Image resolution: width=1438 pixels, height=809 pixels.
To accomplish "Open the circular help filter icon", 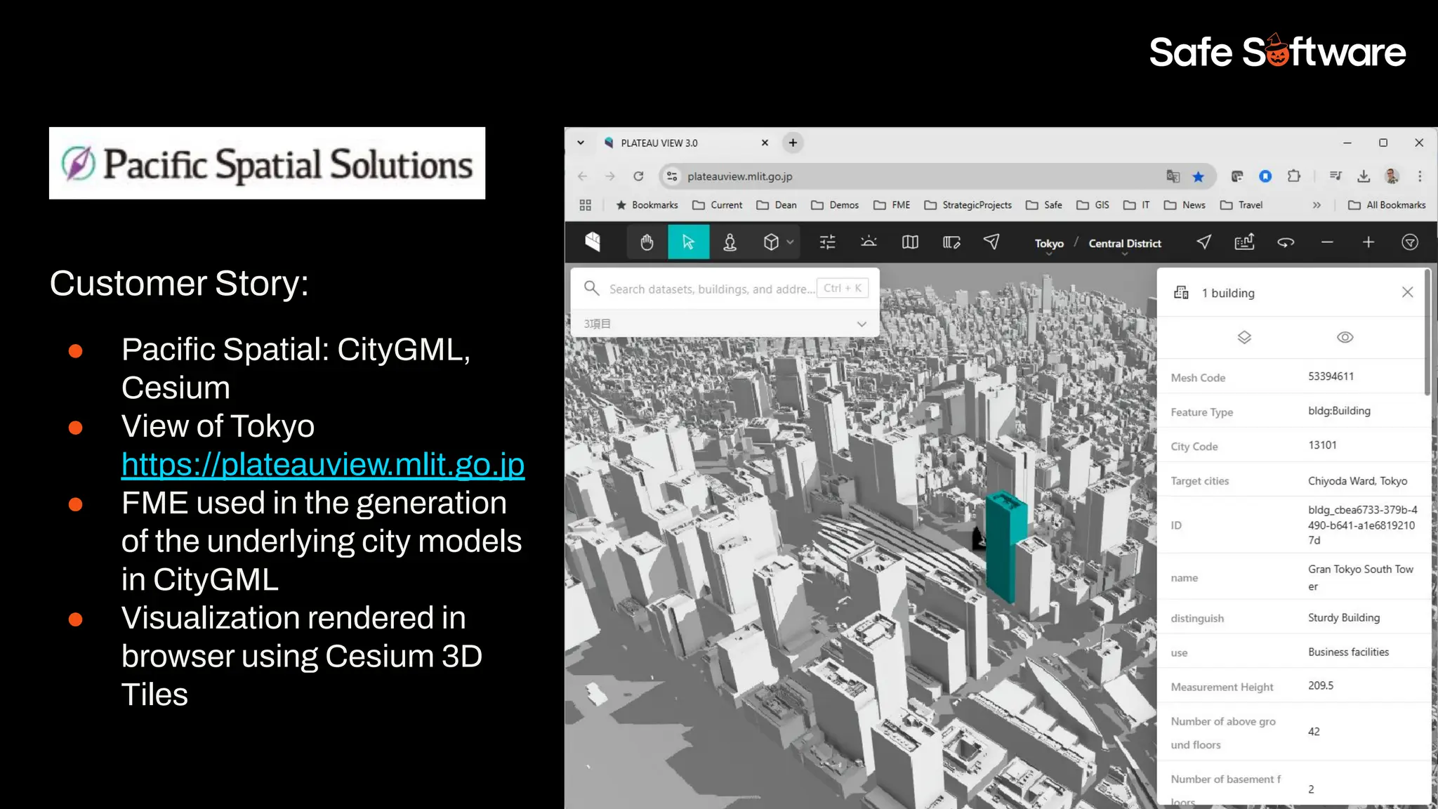I will (x=1410, y=242).
